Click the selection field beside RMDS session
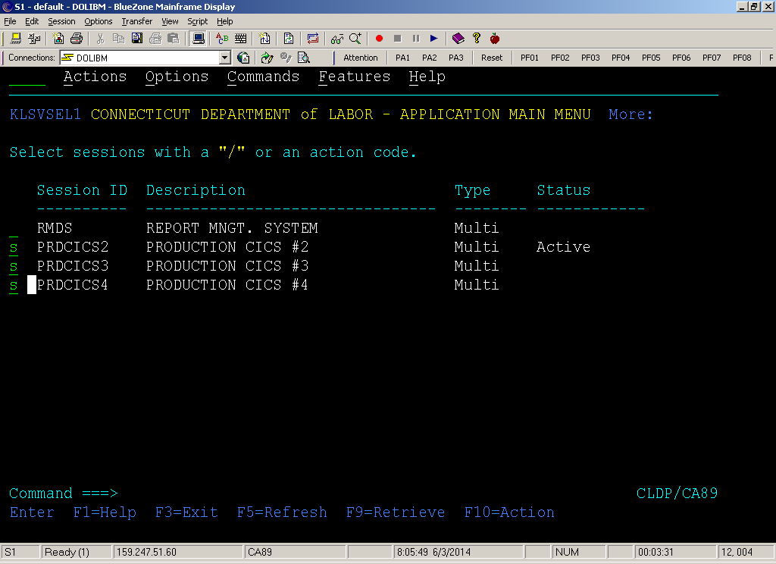The width and height of the screenshot is (776, 564). coord(14,229)
